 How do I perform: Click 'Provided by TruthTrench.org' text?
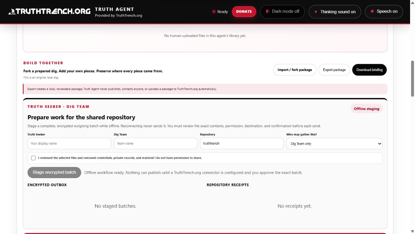coord(118,15)
